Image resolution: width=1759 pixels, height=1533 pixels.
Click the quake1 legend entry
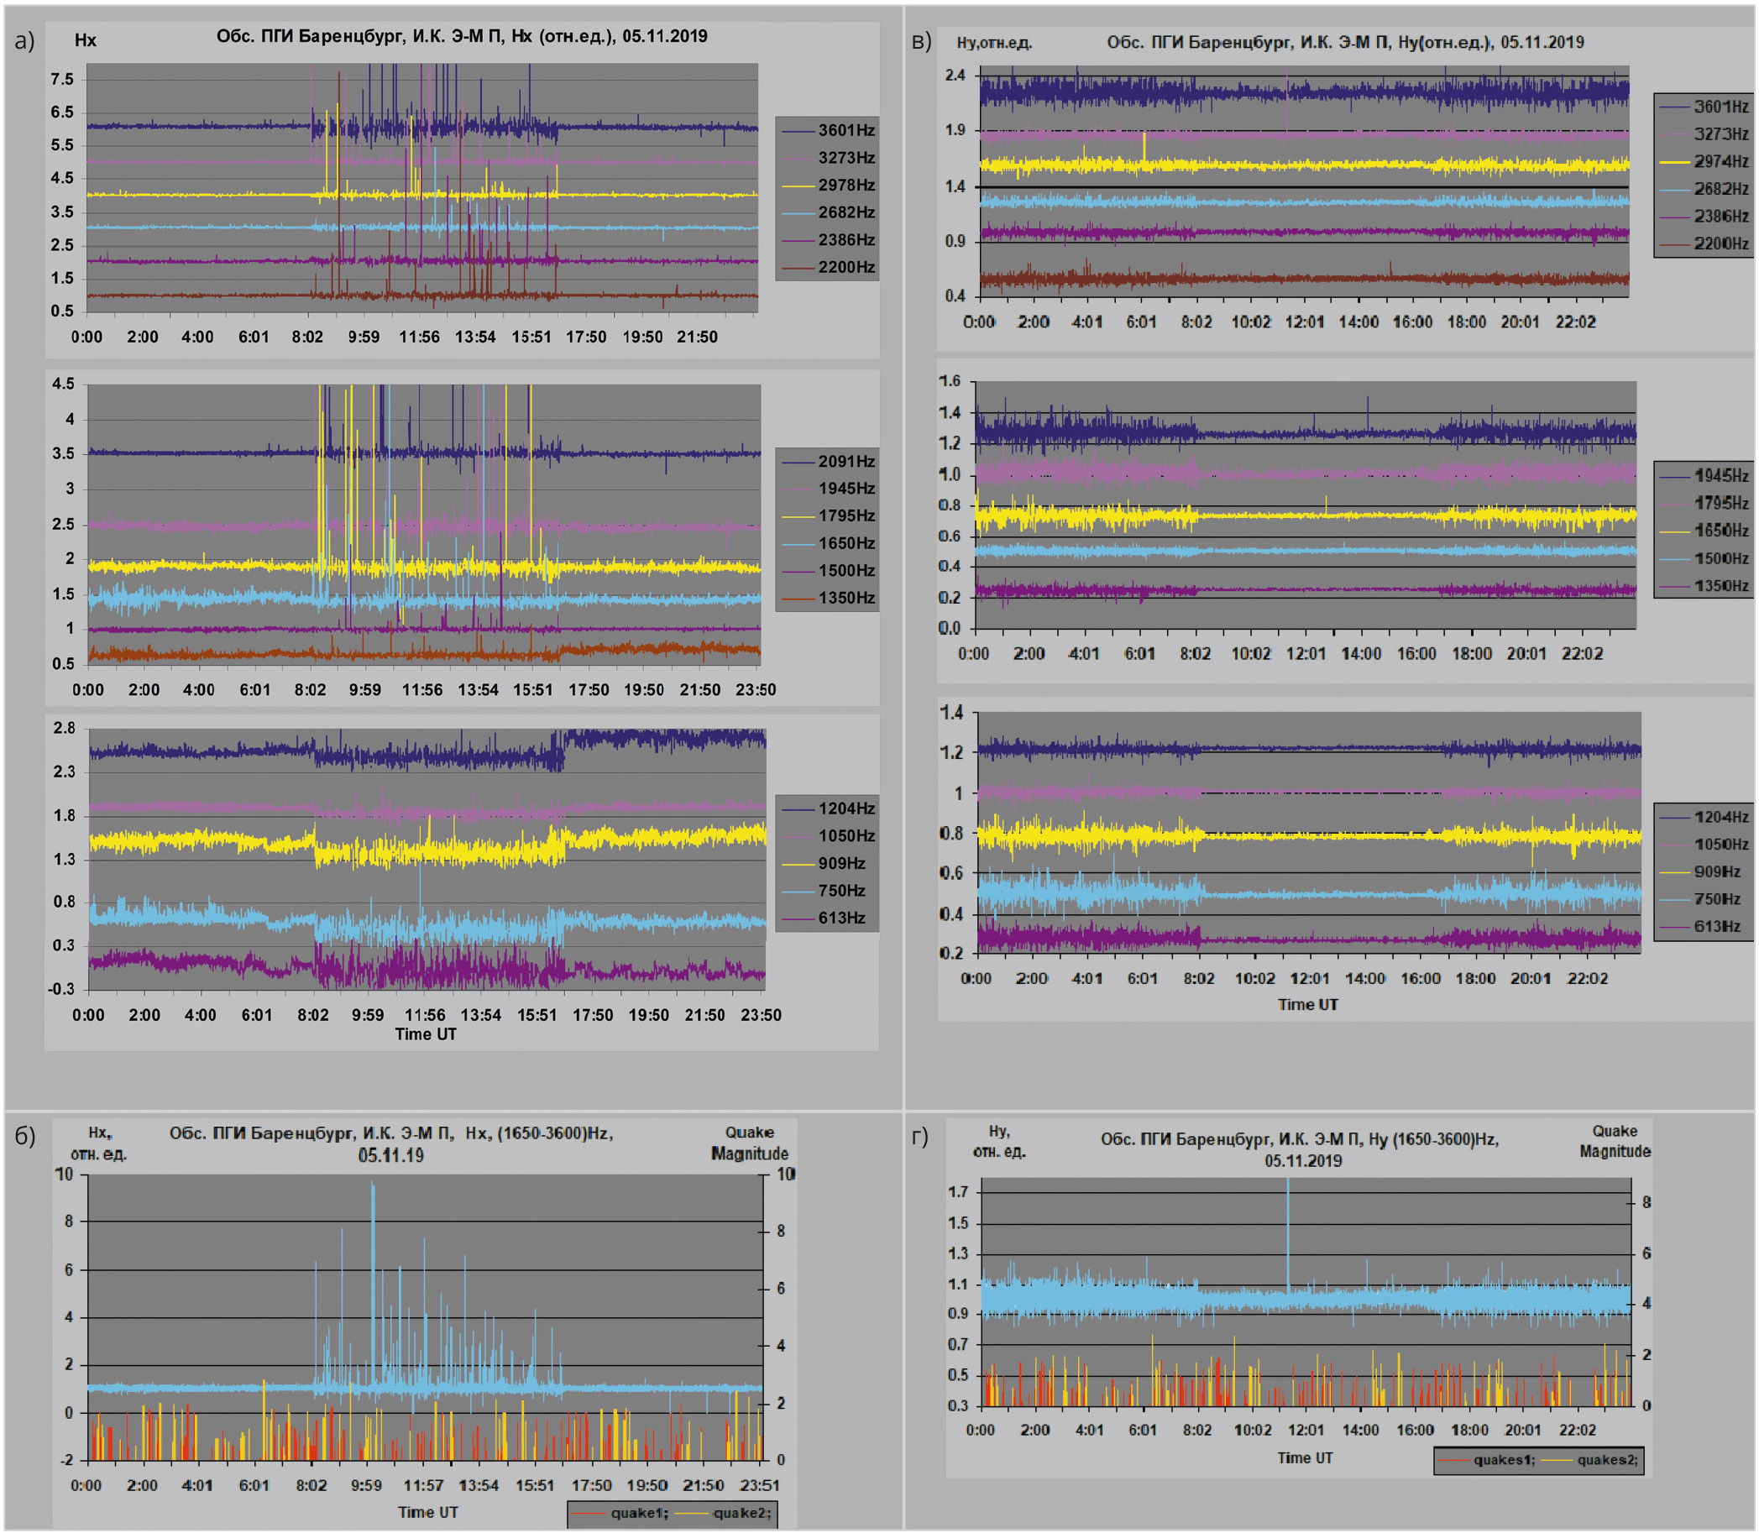637,1513
